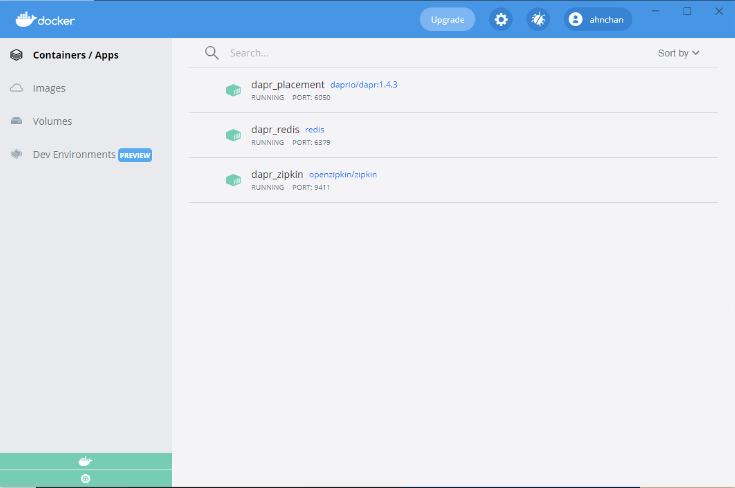The height and width of the screenshot is (488, 735).
Task: Click the container icon next to dapr_zipkin
Action: [233, 180]
